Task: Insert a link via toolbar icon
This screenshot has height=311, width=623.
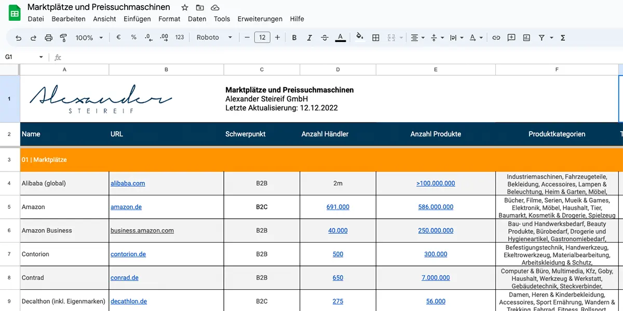Action: pyautogui.click(x=496, y=37)
